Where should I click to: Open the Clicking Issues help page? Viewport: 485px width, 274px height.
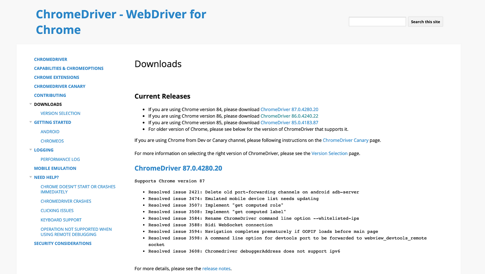pyautogui.click(x=57, y=211)
